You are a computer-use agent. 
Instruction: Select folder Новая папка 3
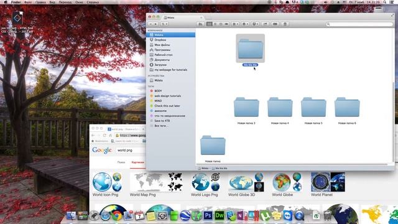tap(246, 107)
